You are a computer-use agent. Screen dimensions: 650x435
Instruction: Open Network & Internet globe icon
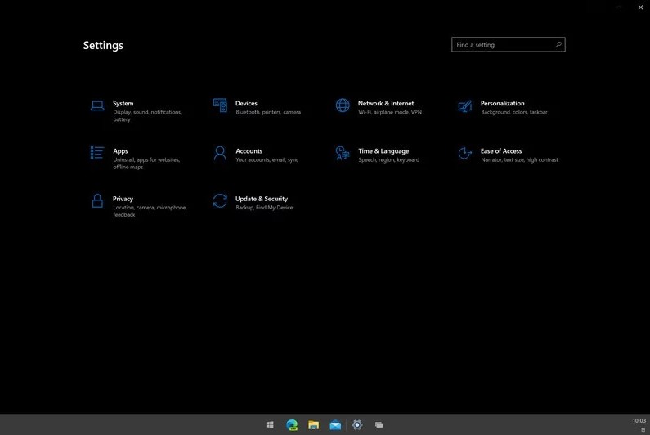coord(343,105)
